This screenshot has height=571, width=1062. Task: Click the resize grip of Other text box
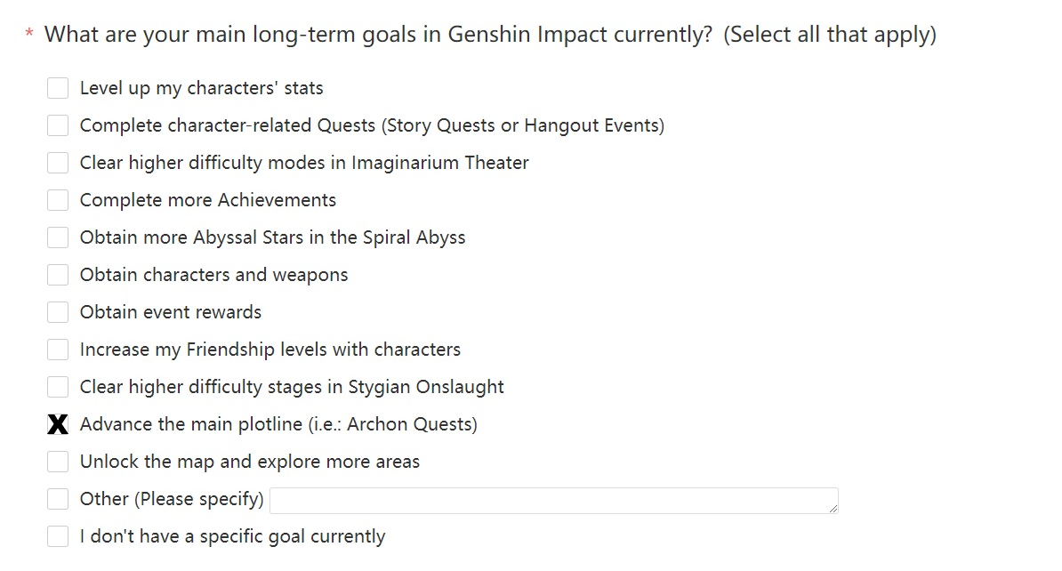[x=833, y=508]
